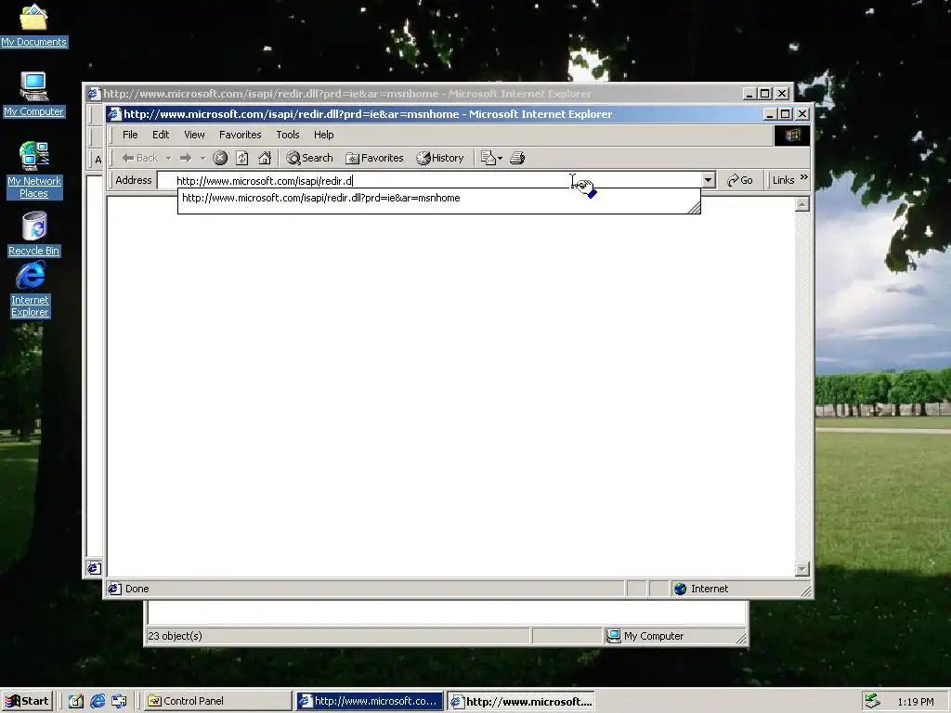951x713 pixels.
Task: Switch to the second bold microsoft taskbar button
Action: [521, 701]
